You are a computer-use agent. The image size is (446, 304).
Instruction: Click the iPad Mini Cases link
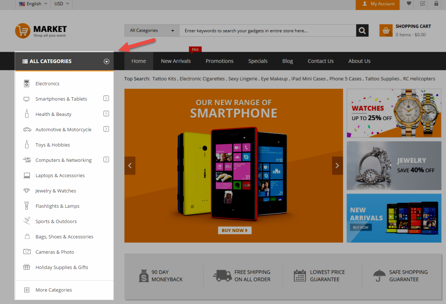point(309,79)
